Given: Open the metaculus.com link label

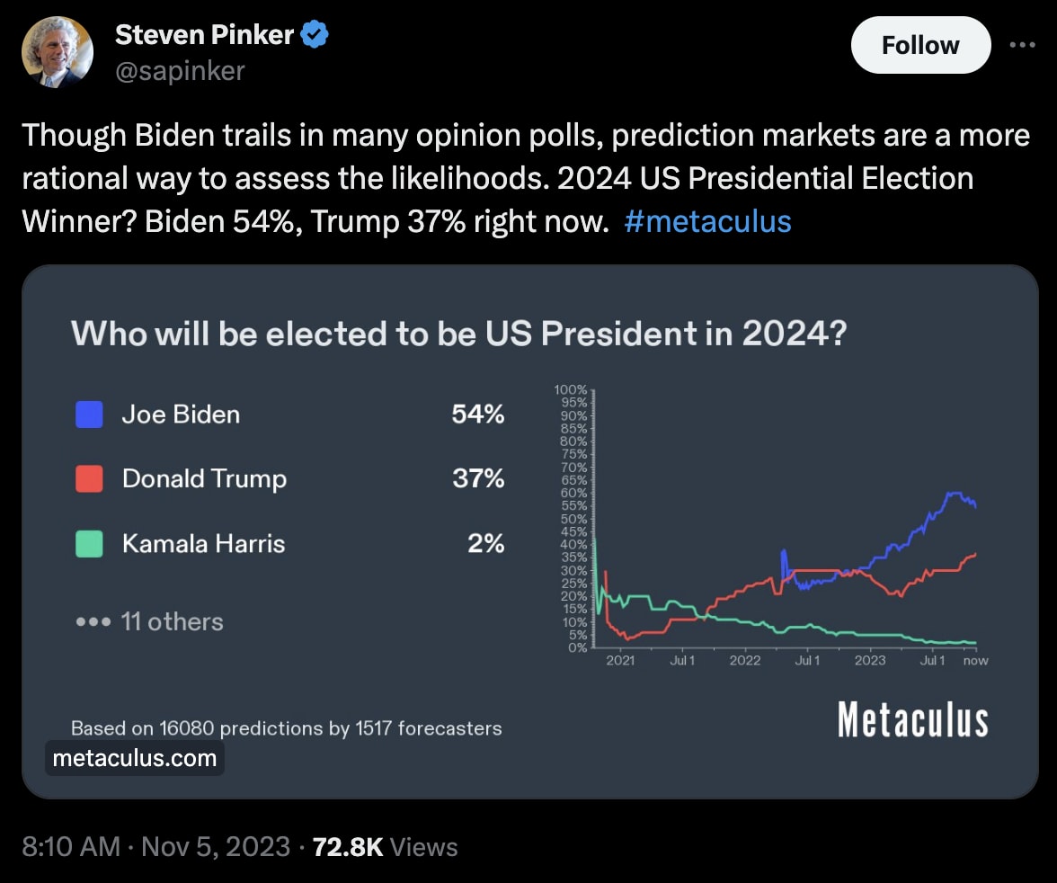Looking at the screenshot, I should [135, 758].
